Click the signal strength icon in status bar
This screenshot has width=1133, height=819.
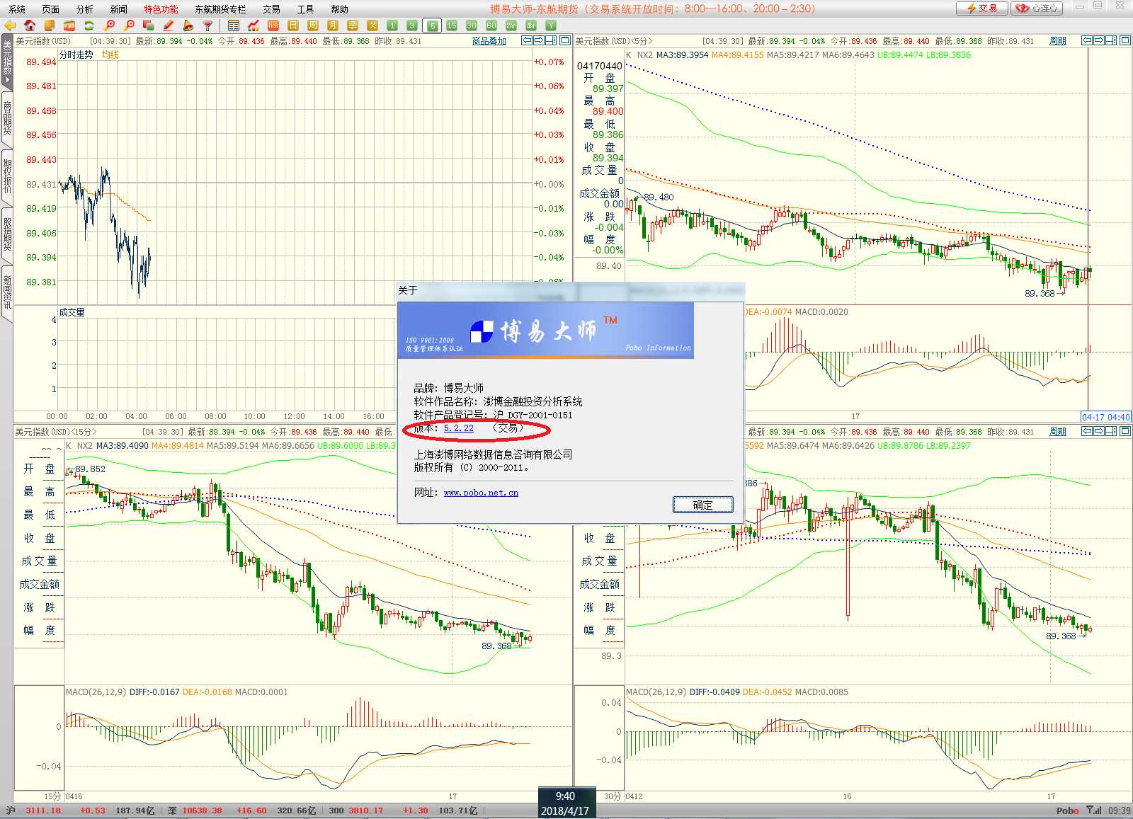1094,811
